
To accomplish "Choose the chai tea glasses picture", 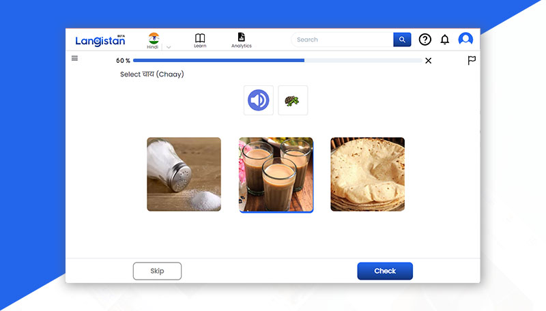I will [x=276, y=174].
